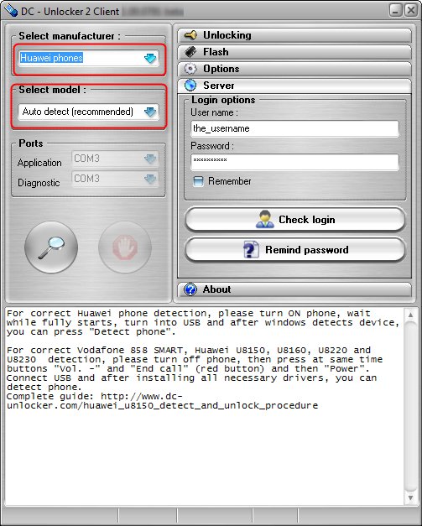Expand the Unlocking section
422x526 pixels.
coord(294,35)
